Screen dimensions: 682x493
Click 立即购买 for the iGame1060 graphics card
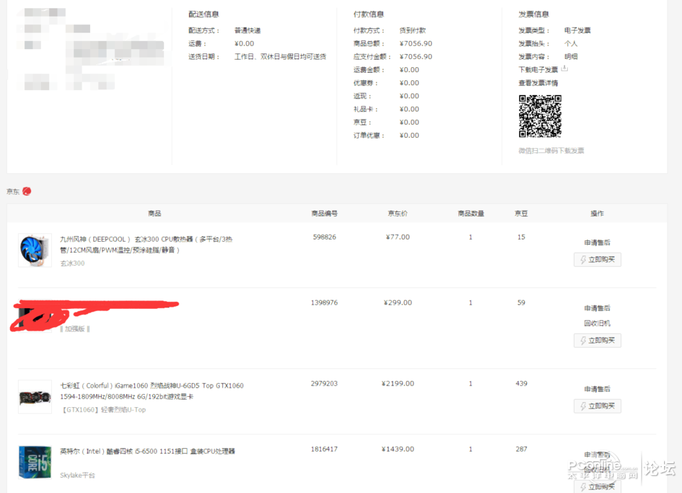coord(598,406)
